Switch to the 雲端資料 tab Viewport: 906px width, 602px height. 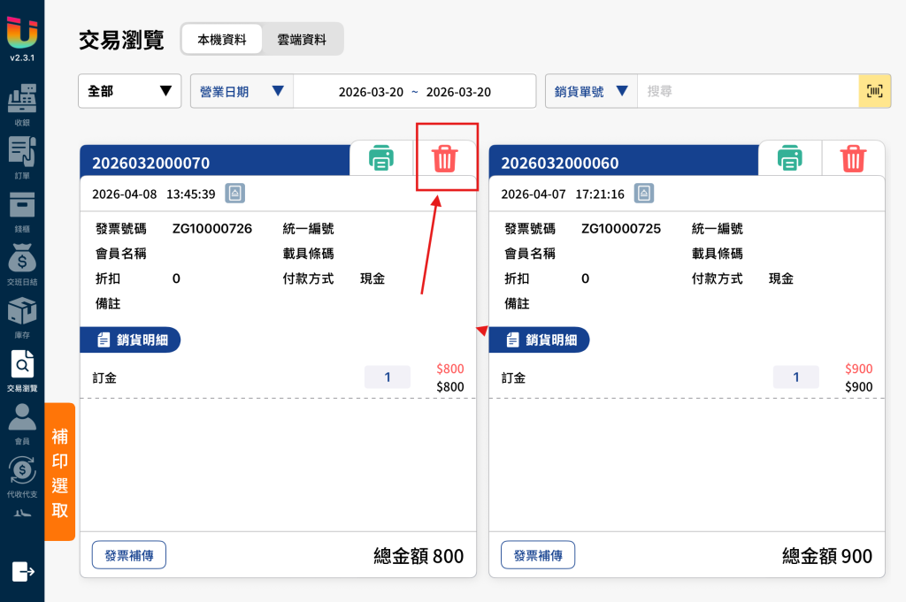(302, 39)
